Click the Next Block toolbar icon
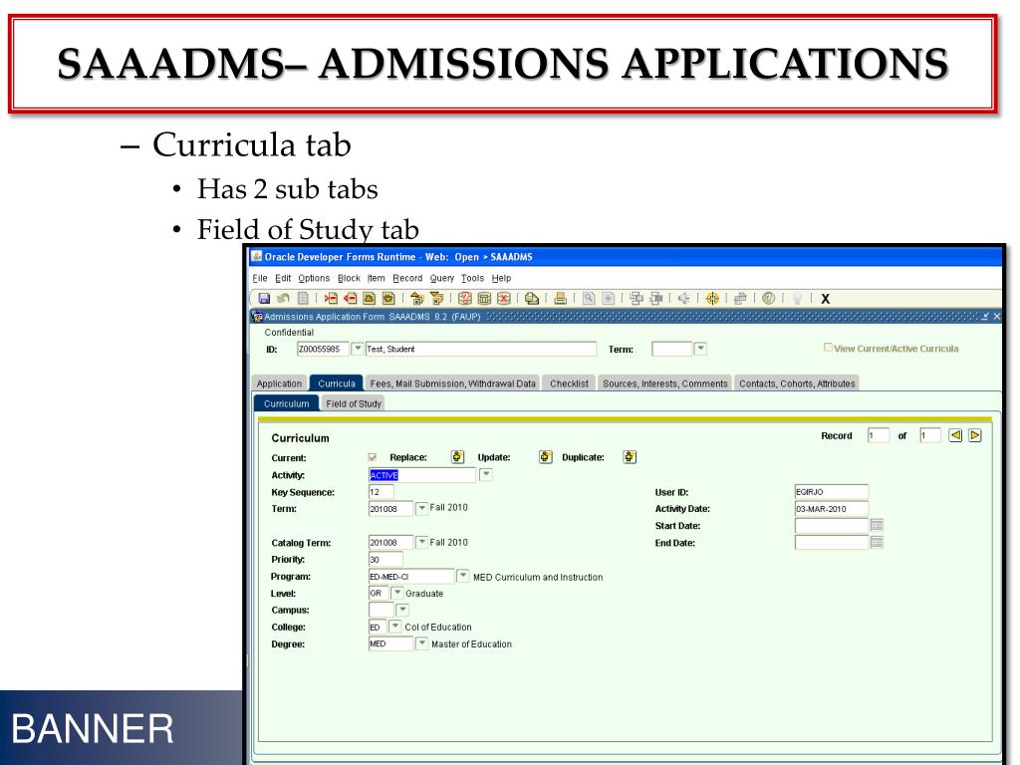1020x765 pixels. [x=437, y=299]
